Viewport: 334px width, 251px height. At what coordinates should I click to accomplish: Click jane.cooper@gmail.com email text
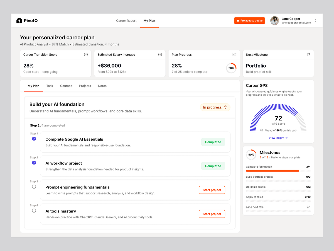point(296,23)
